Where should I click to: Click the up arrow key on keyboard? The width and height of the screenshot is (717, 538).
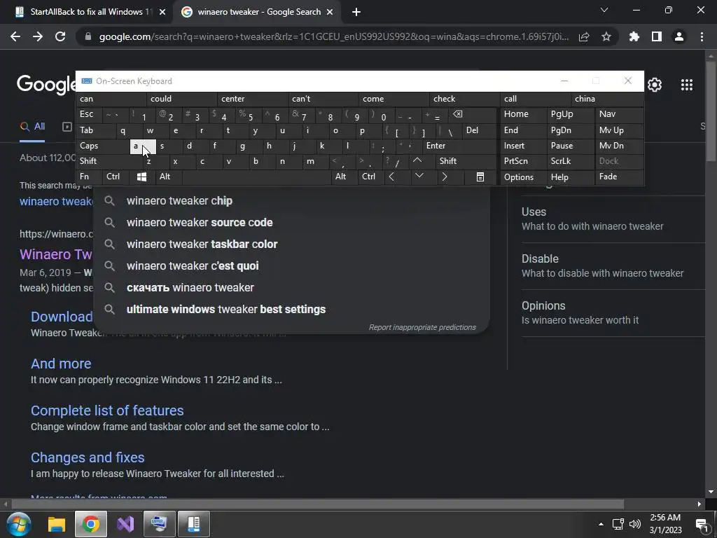(x=417, y=160)
